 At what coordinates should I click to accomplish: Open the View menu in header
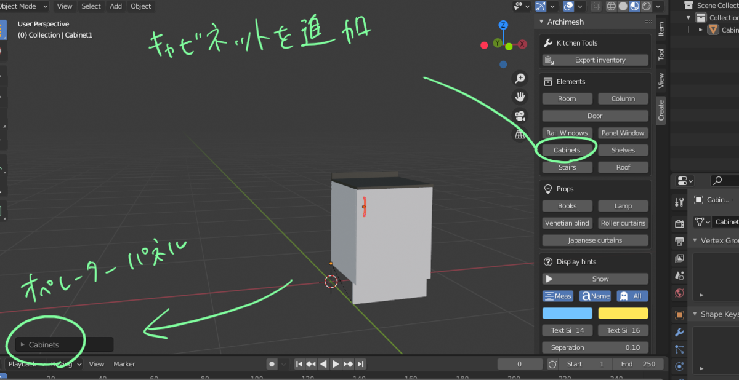point(65,6)
